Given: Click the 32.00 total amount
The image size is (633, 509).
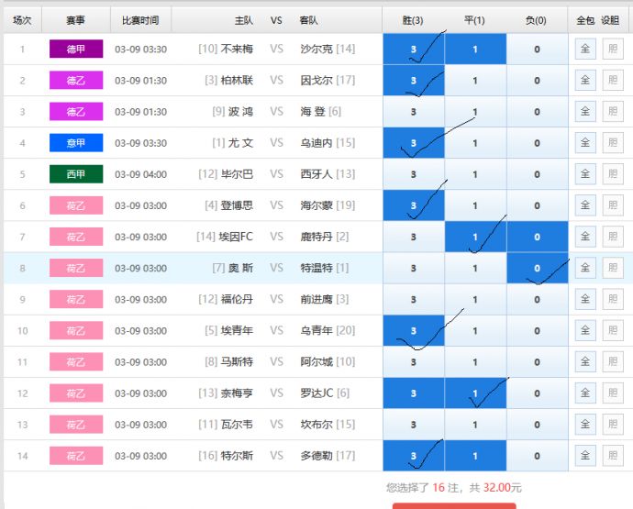Looking at the screenshot, I should 497,488.
